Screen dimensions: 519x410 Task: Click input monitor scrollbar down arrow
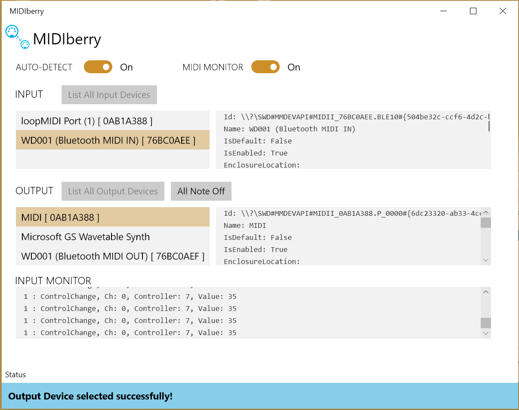[486, 333]
